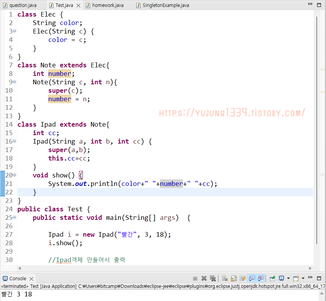Click top occurrence marker in overview ruler
The height and width of the screenshot is (301, 326).
pyautogui.click(x=322, y=69)
